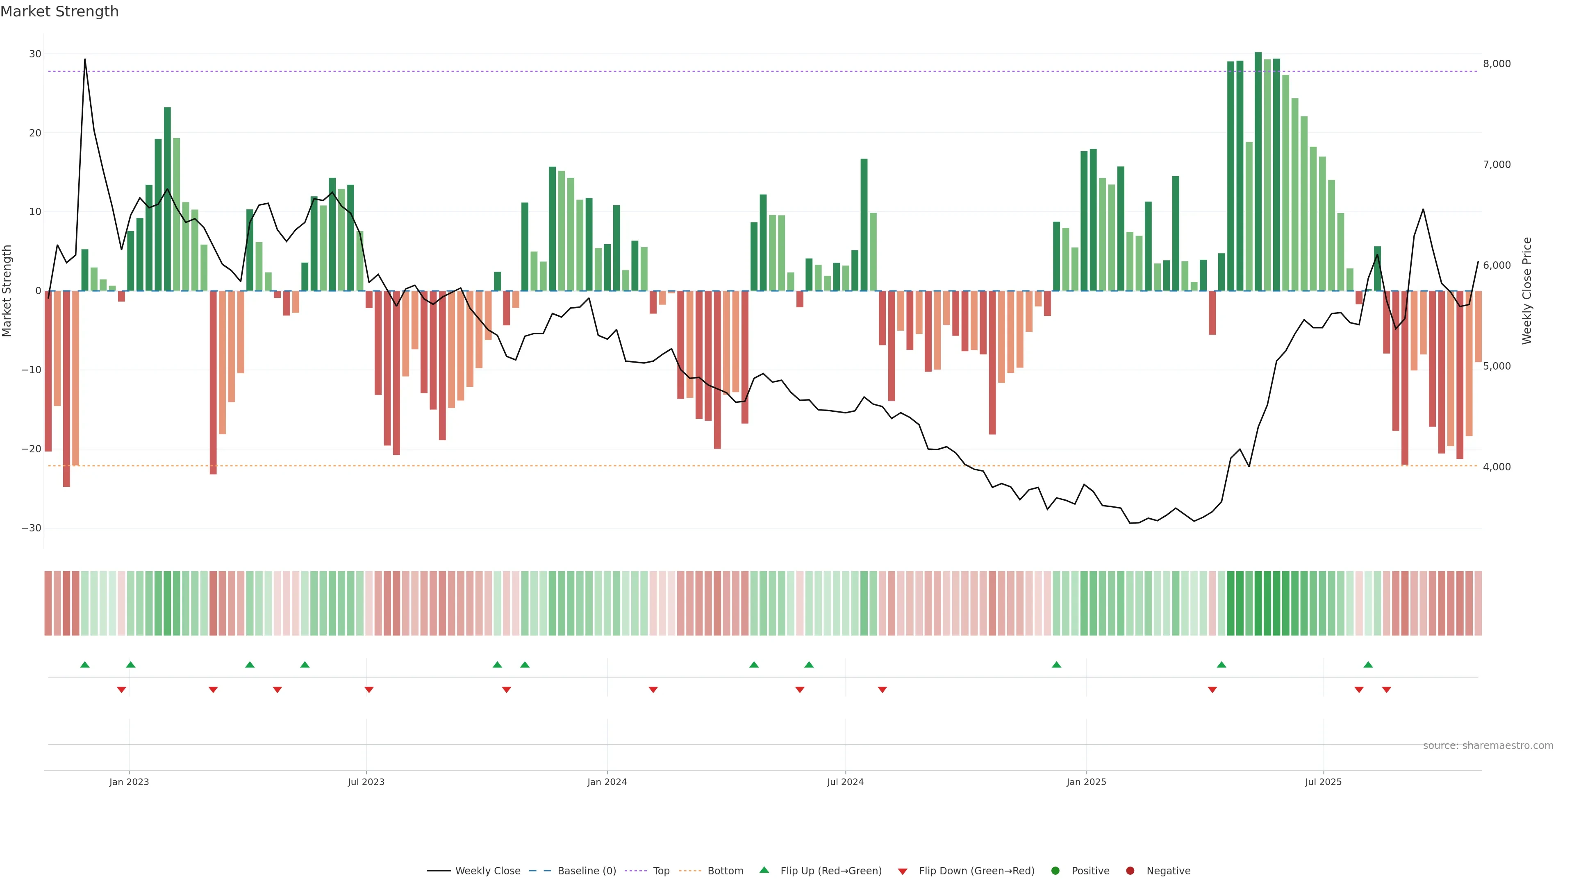This screenshot has width=1574, height=885.
Task: Click the tallest dark green strength bar
Action: click(x=1258, y=171)
